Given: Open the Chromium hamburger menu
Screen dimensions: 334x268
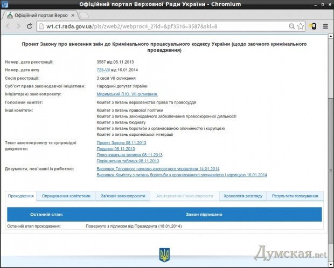Looking at the screenshot, I should click(x=325, y=25).
